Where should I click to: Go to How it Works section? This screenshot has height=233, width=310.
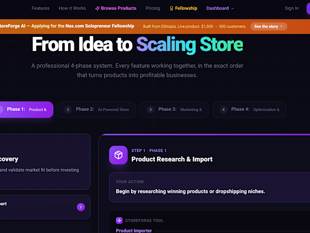click(x=72, y=8)
